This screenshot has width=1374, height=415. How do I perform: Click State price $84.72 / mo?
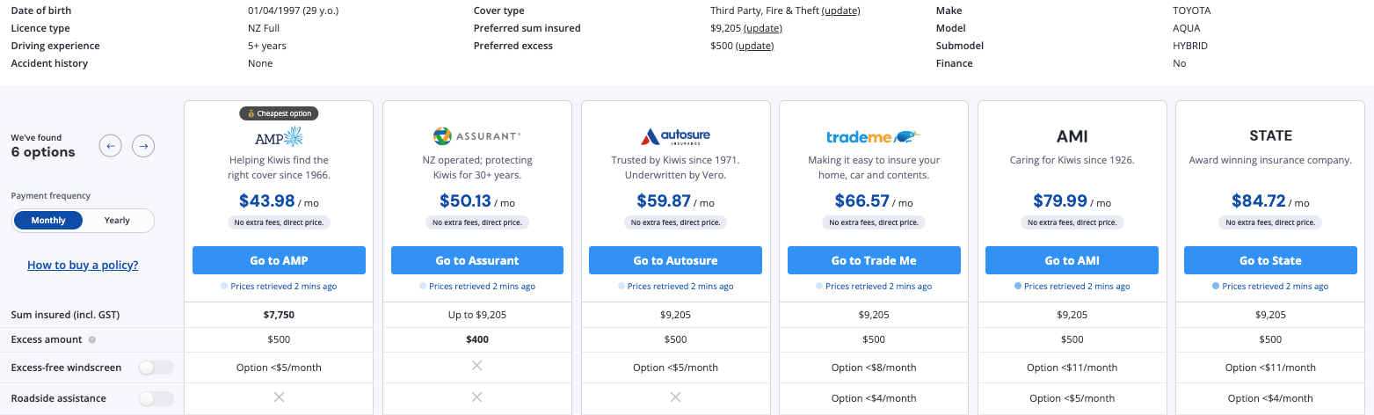tap(1270, 201)
